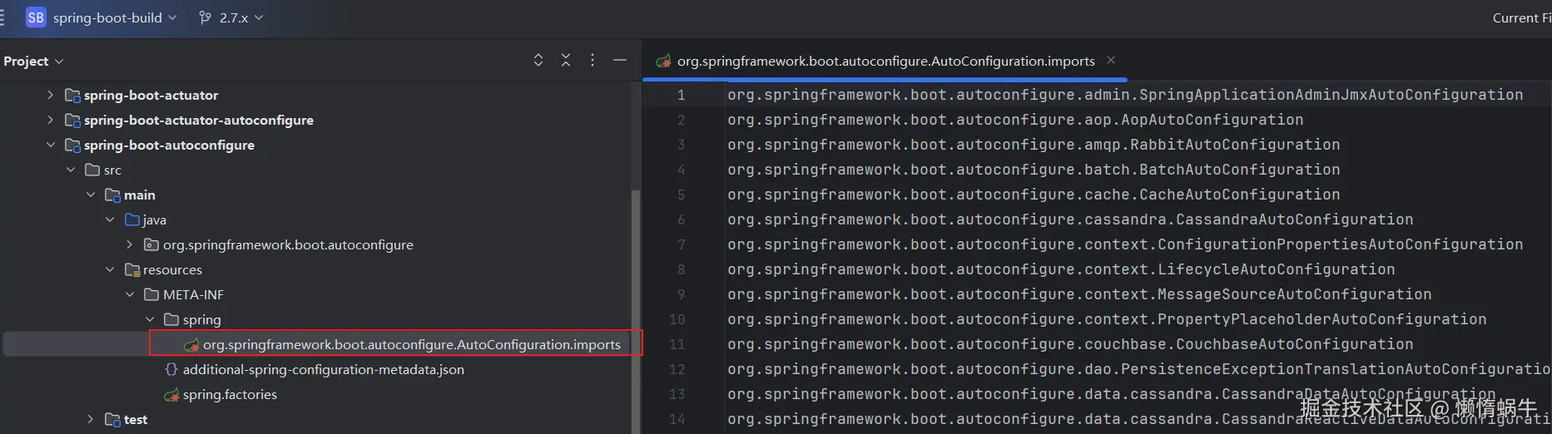This screenshot has width=1552, height=434.
Task: Select spring-boot-autoconfigure in project tree
Action: coord(169,145)
